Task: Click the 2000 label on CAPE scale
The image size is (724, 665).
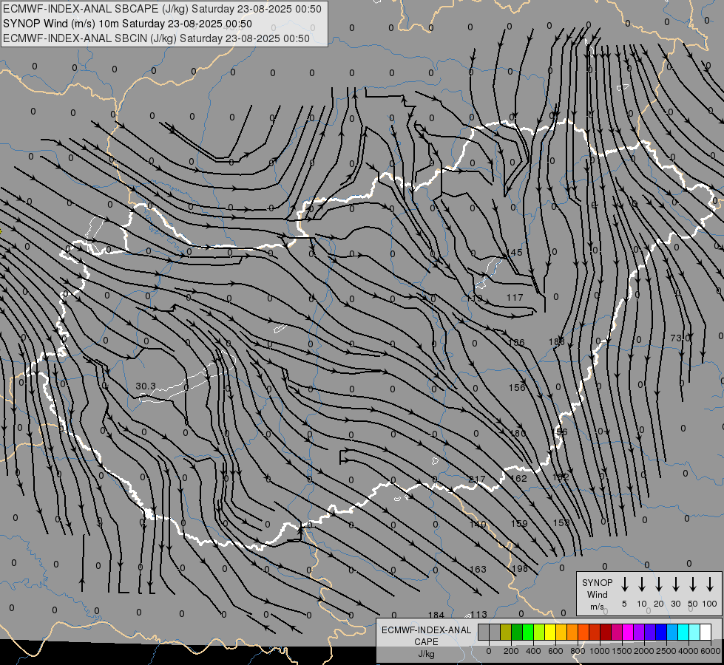Action: tap(644, 651)
